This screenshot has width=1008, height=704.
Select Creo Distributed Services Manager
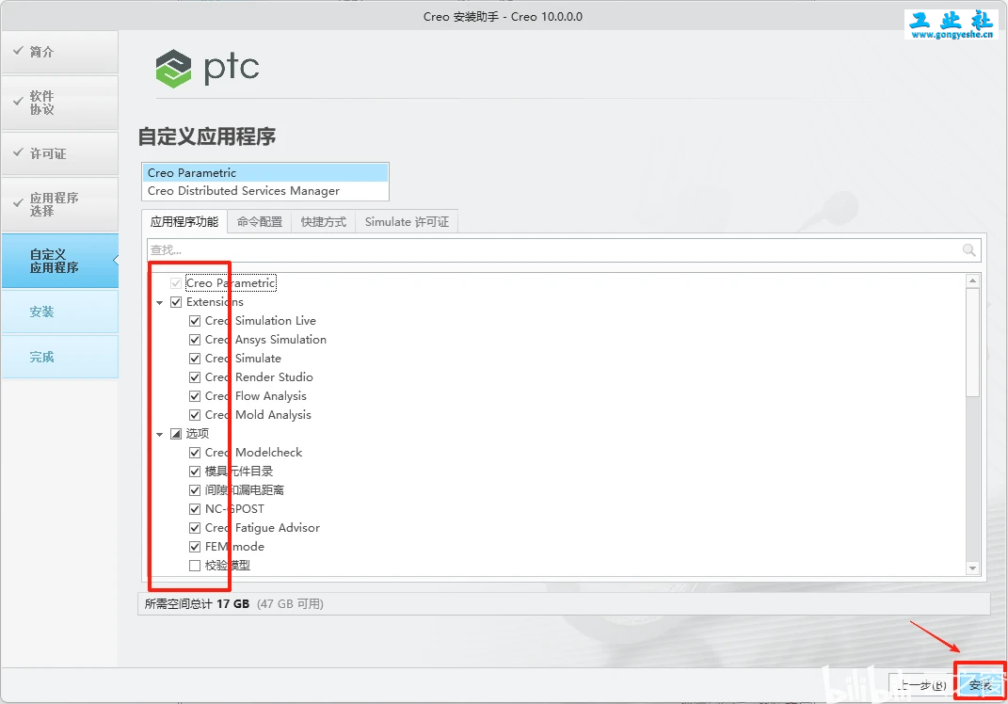264,191
